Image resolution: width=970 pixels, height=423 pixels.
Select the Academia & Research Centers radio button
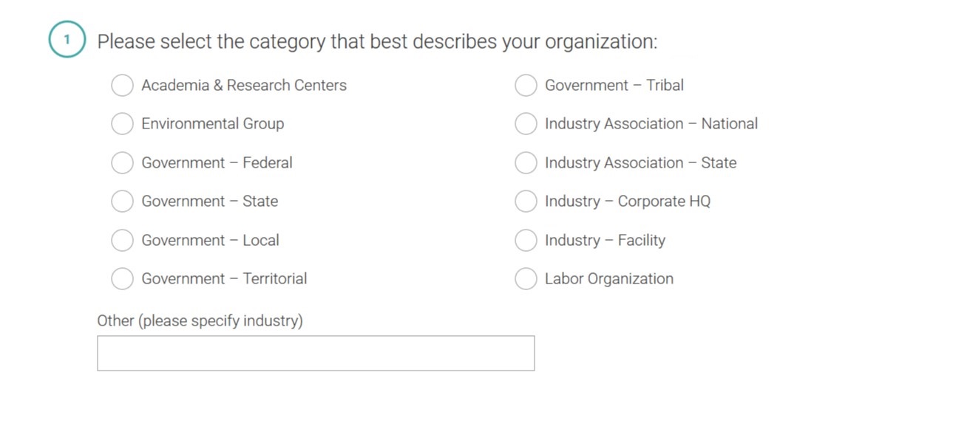point(122,86)
